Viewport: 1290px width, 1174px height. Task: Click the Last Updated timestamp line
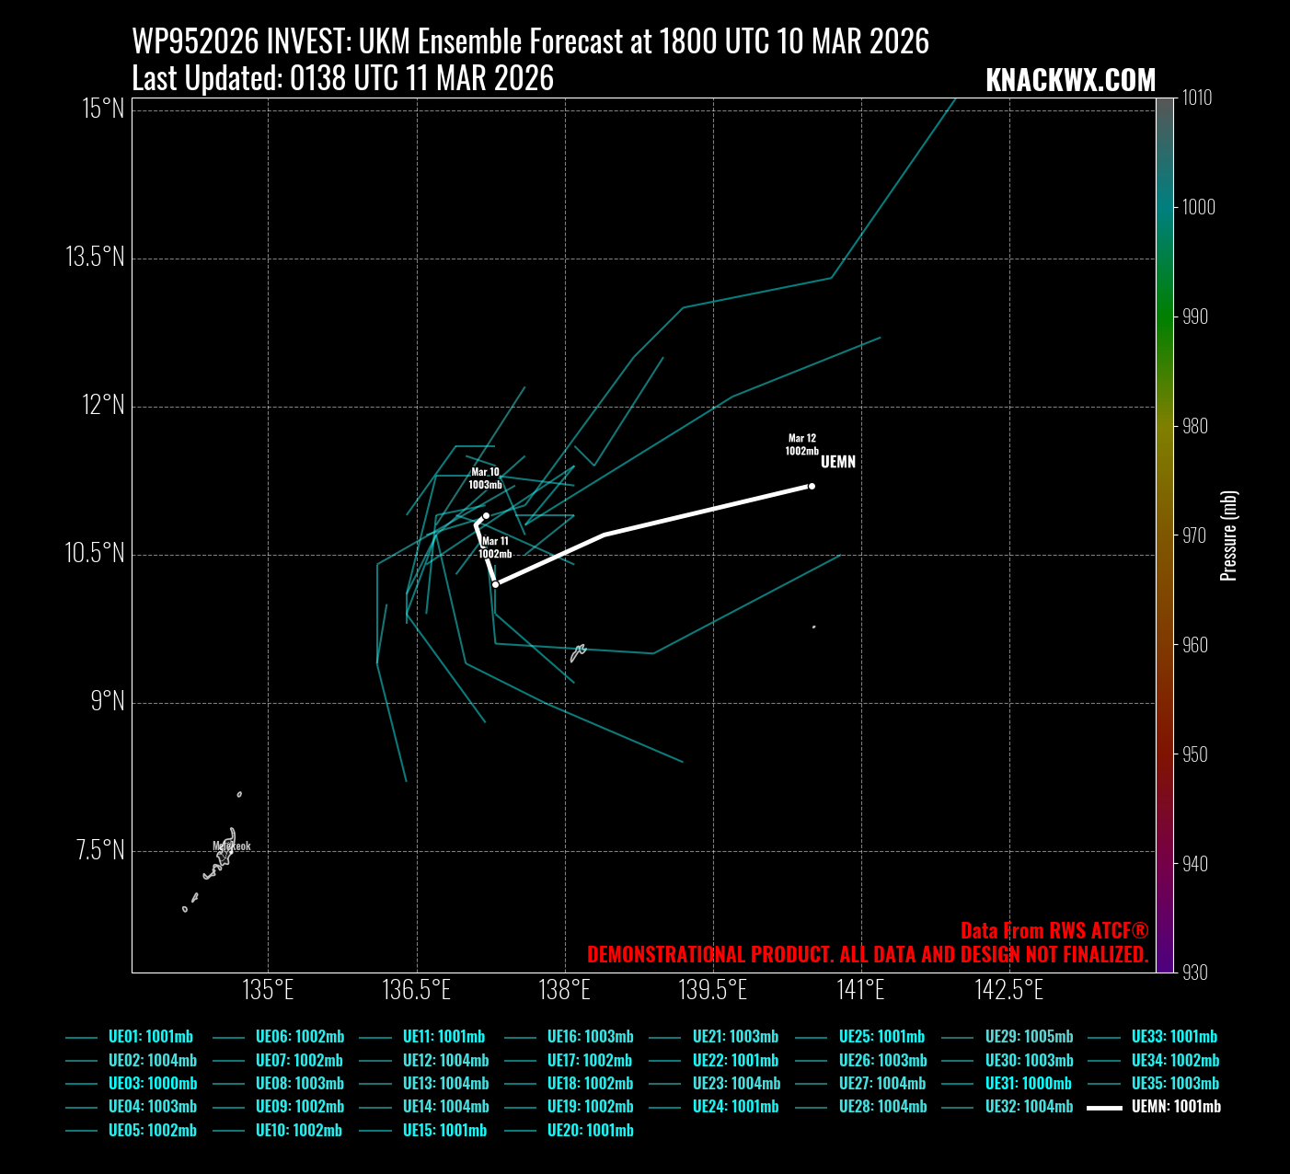pos(343,79)
